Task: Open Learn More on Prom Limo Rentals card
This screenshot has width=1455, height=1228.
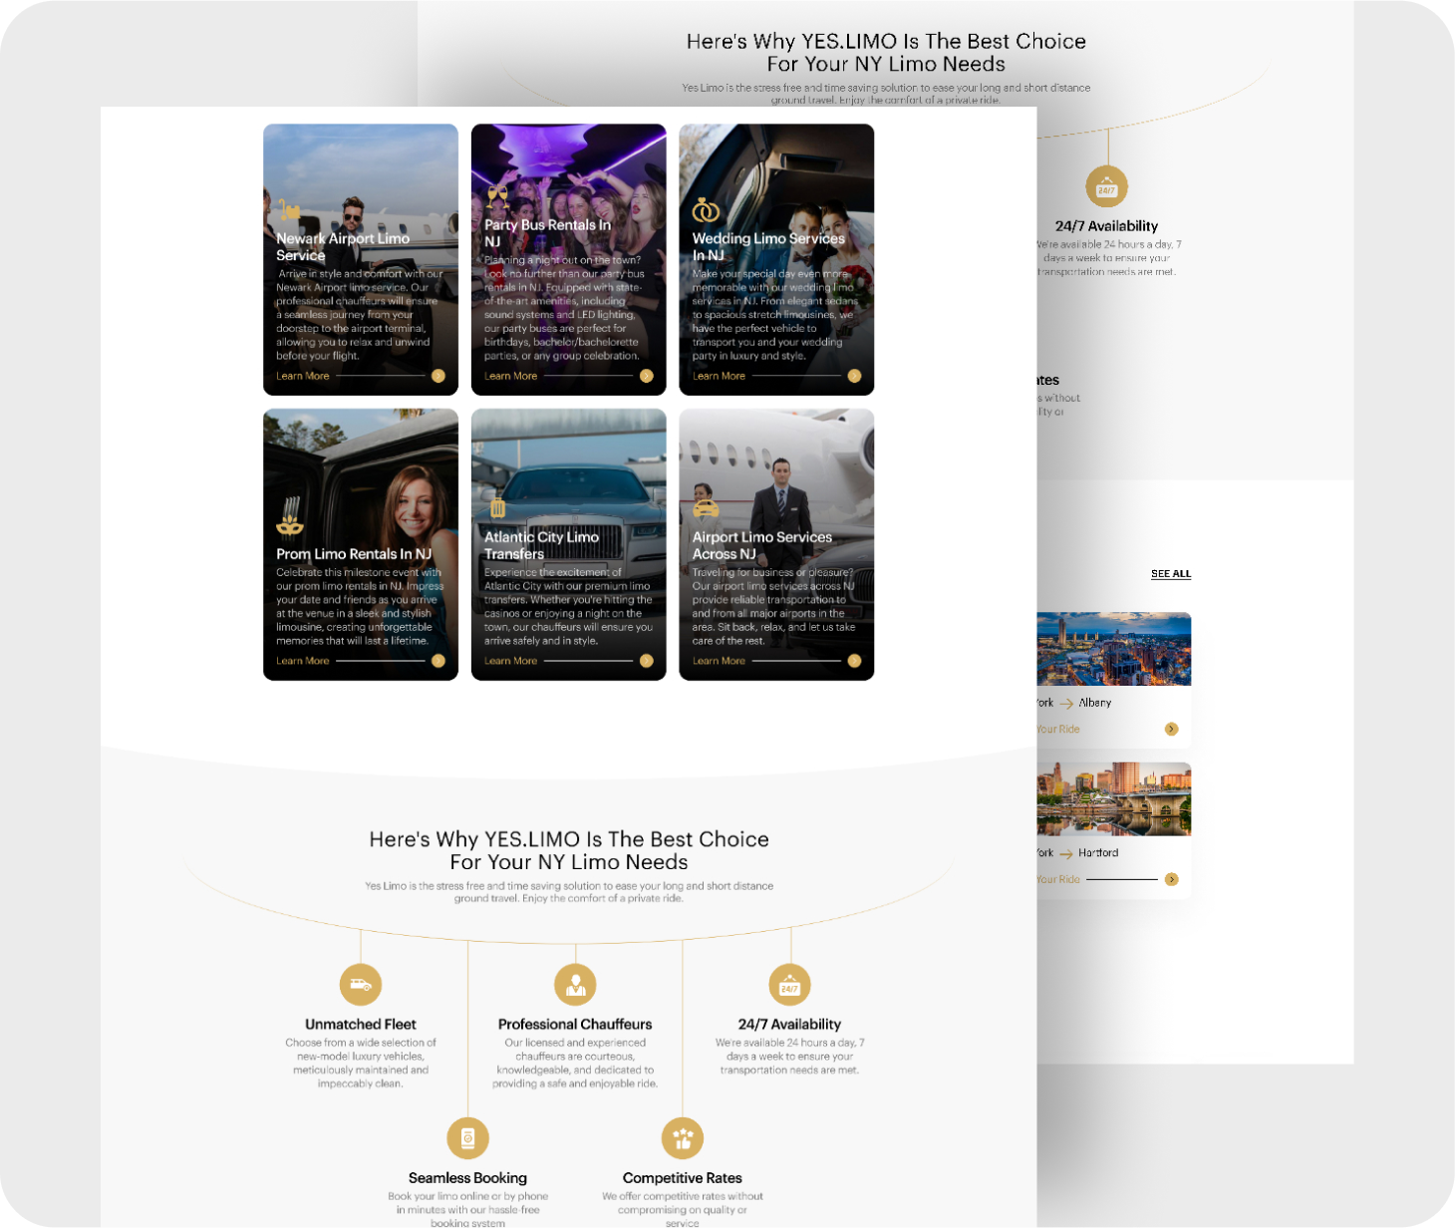Action: pos(302,661)
